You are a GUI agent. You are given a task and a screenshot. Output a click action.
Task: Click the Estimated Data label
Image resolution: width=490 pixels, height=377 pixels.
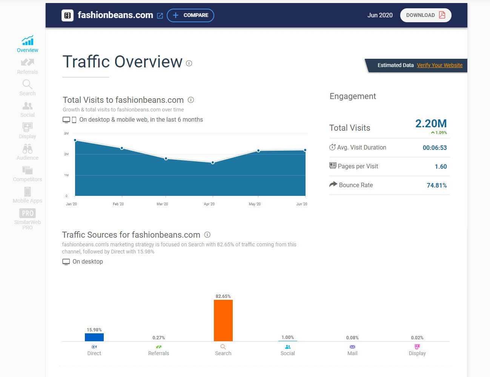(396, 65)
